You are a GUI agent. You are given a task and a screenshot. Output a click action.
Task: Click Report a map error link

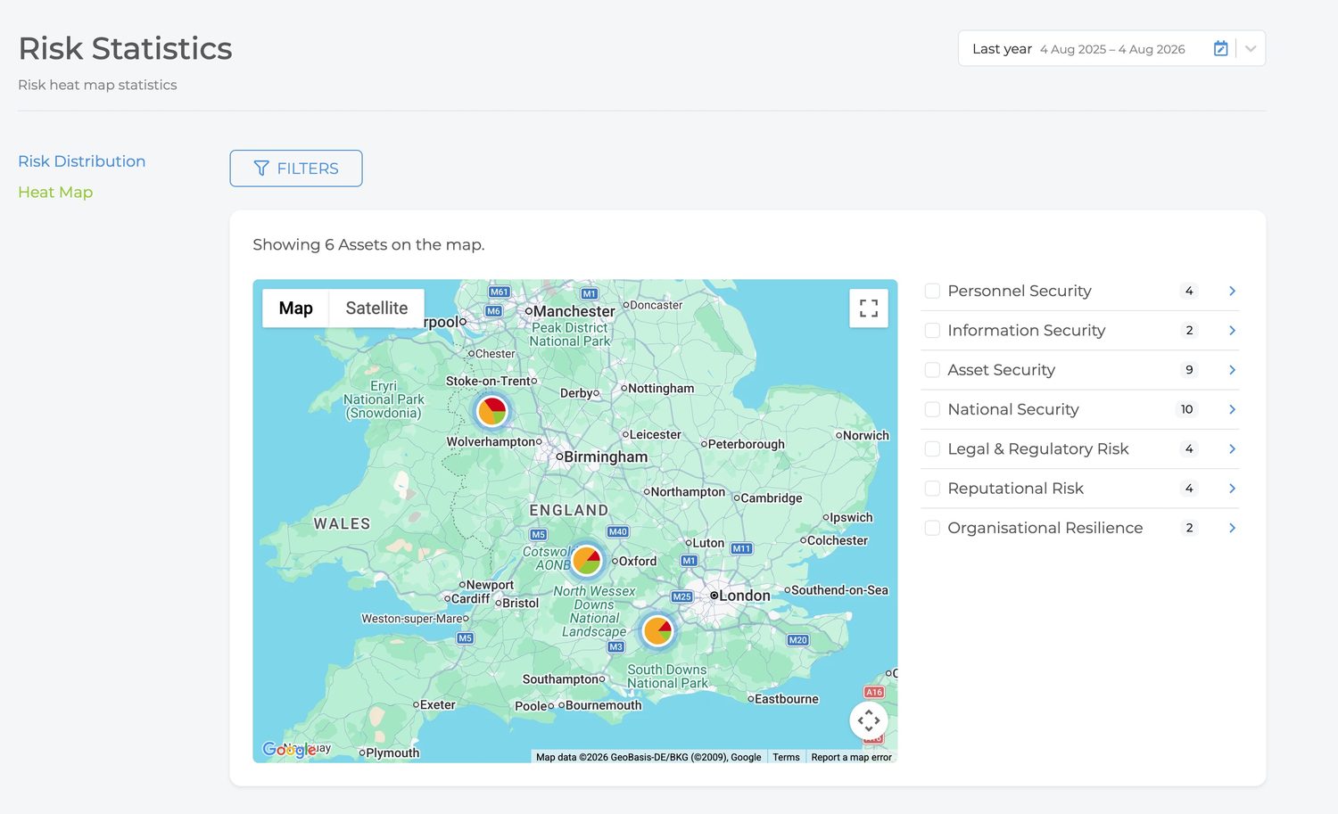pyautogui.click(x=851, y=757)
